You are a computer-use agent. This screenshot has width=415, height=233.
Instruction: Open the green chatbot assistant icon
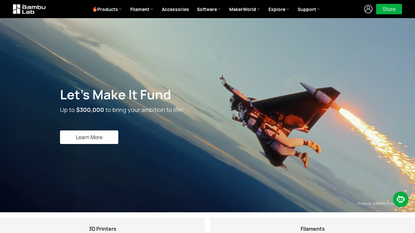click(400, 199)
